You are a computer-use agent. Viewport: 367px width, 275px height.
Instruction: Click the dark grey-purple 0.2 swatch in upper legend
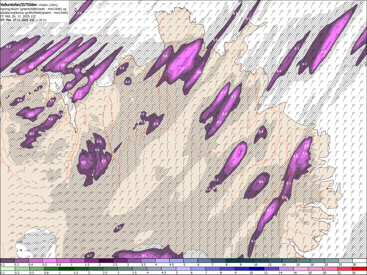(x=7, y=261)
